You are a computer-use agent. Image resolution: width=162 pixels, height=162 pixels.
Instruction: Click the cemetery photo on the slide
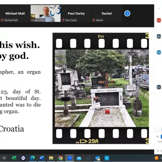(x=102, y=88)
